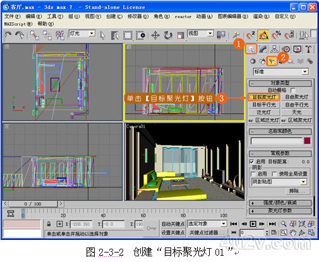This screenshot has width=319, height=262.
Task: Open the 创建 menu
Action: pos(114,16)
